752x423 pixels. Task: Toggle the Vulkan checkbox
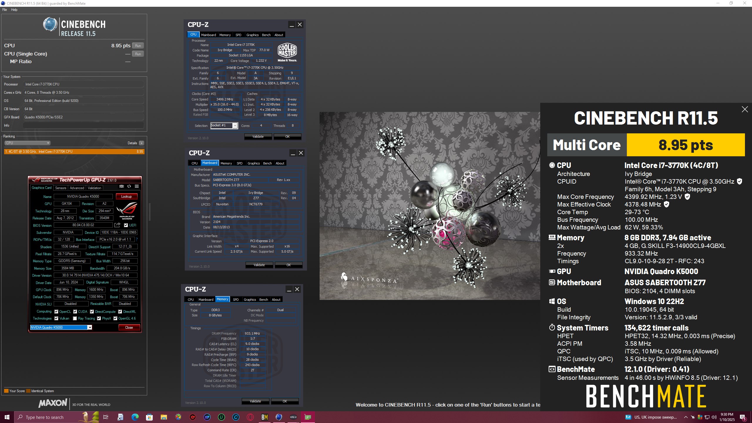point(56,318)
